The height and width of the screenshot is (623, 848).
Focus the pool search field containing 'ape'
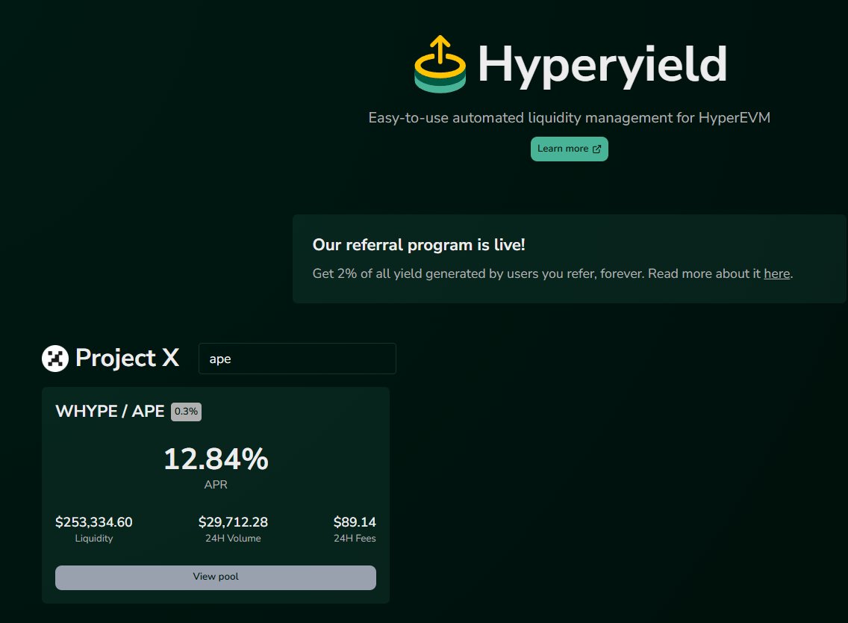click(x=297, y=359)
